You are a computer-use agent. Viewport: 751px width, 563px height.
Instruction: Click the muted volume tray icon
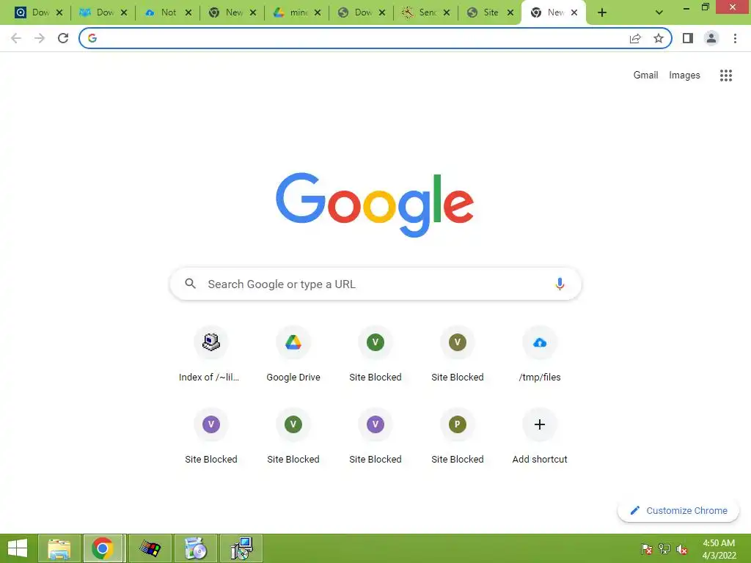point(682,549)
